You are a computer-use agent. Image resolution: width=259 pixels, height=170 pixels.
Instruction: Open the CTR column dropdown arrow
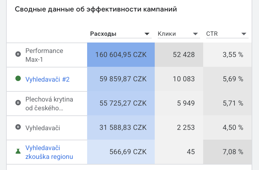[244, 34]
